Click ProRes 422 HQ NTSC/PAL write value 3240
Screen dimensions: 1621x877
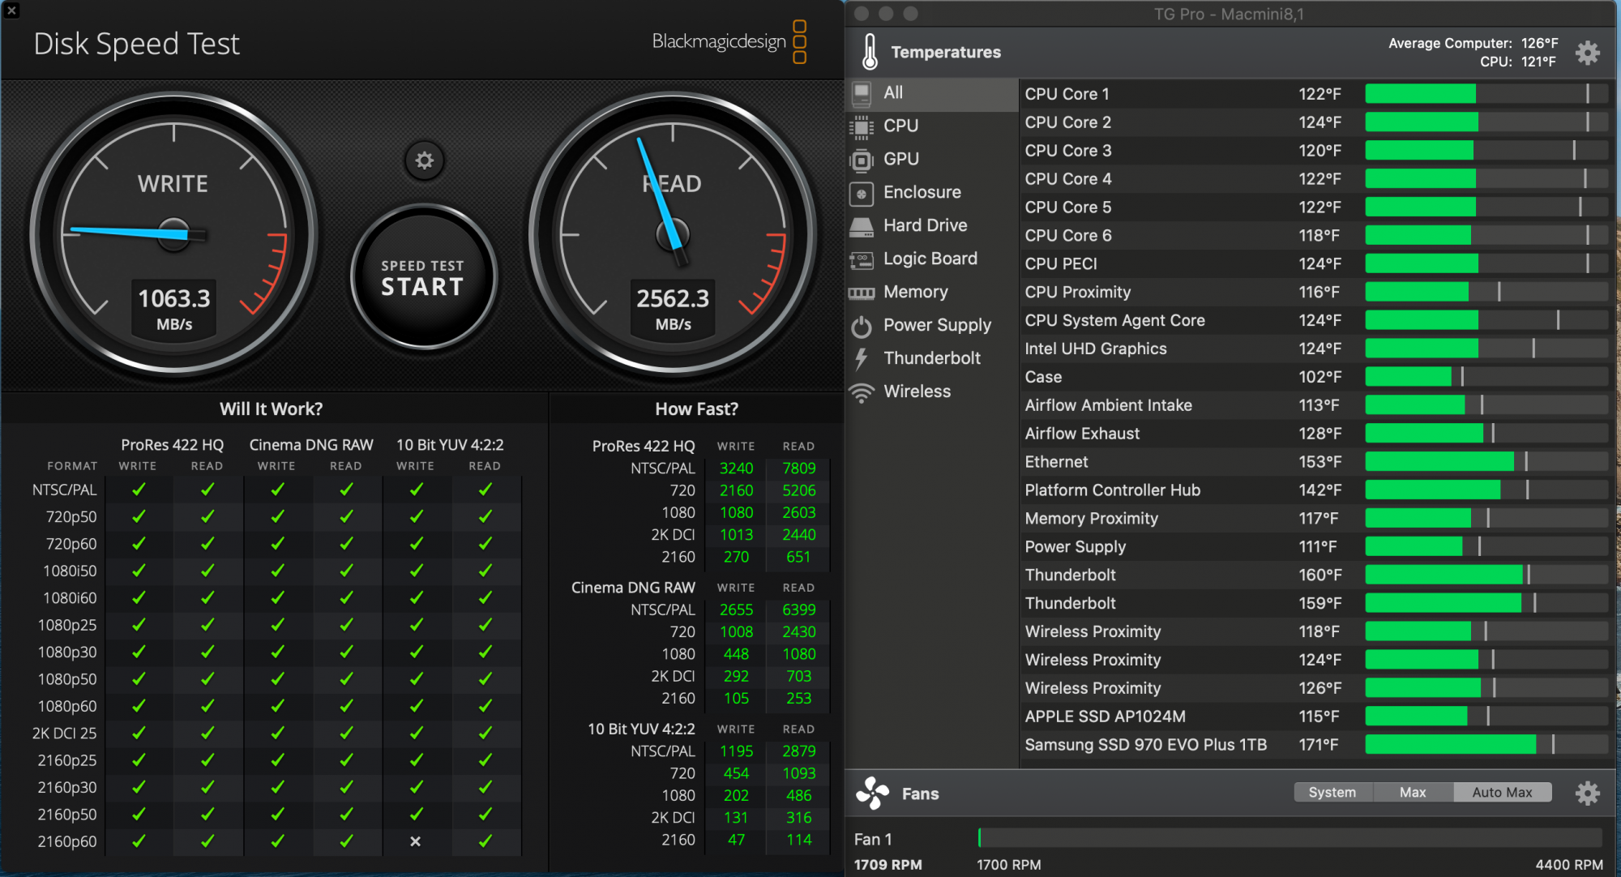click(737, 468)
